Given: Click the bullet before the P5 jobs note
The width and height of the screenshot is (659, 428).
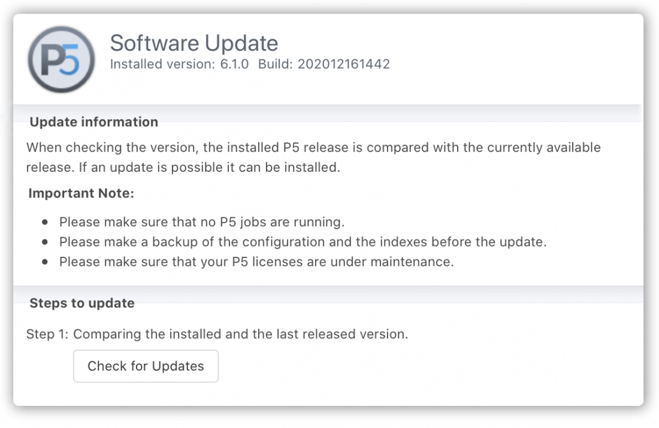Looking at the screenshot, I should [x=45, y=221].
